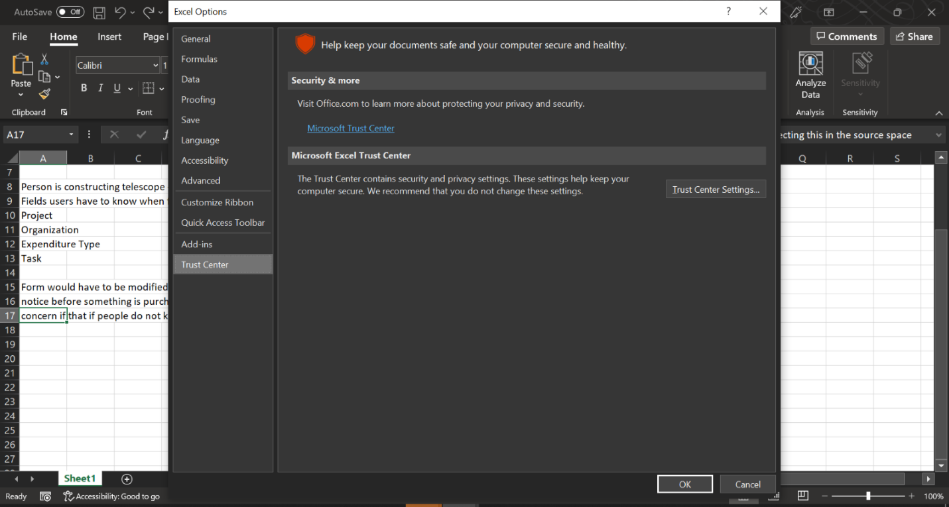Click the macro recording status icon
Image resolution: width=949 pixels, height=507 pixels.
[45, 496]
